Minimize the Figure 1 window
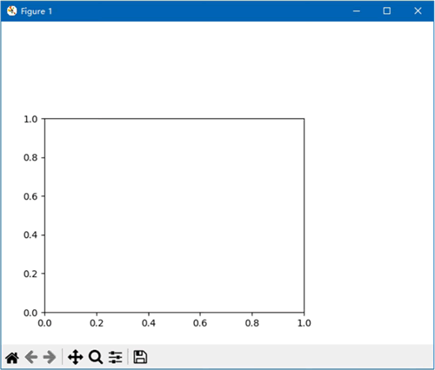 pos(357,11)
